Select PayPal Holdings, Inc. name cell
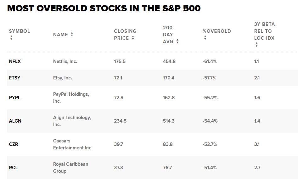The width and height of the screenshot is (298, 179). [x=71, y=98]
